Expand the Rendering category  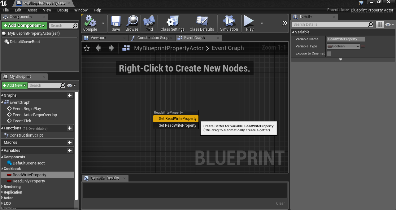click(x=2, y=187)
